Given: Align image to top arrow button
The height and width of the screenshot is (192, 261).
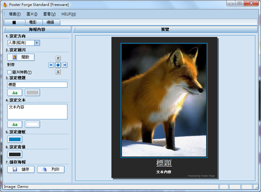Looking at the screenshot, I should tap(57, 58).
